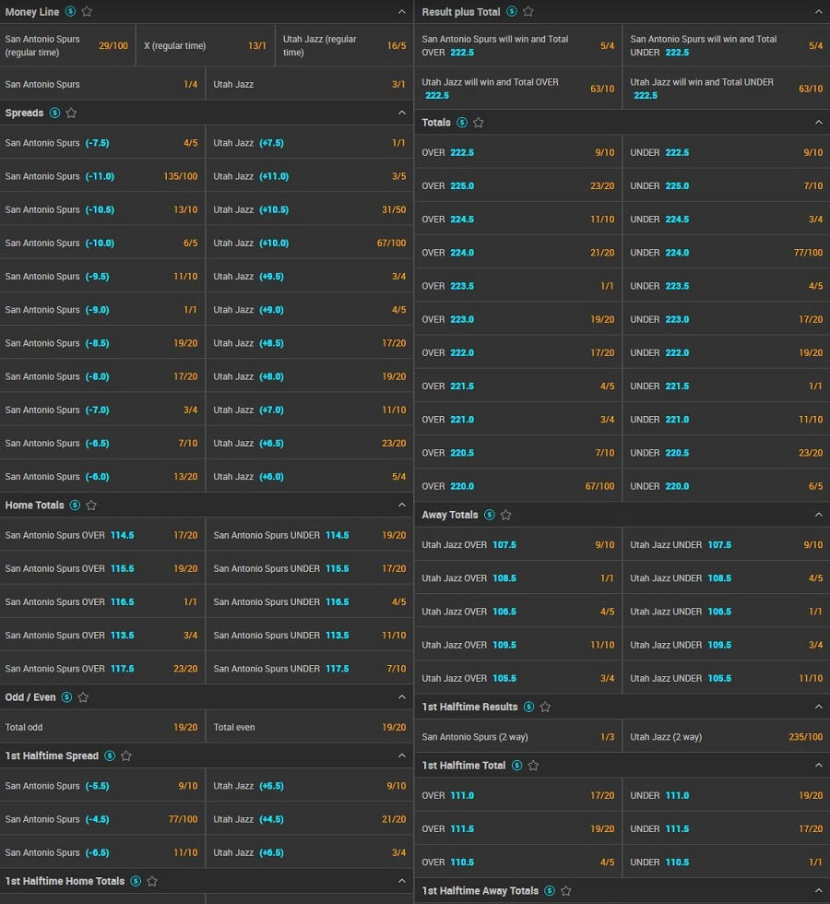Viewport: 830px width, 904px height.
Task: Choose UNDER 224.0 in Totals at 77/100
Action: (727, 253)
